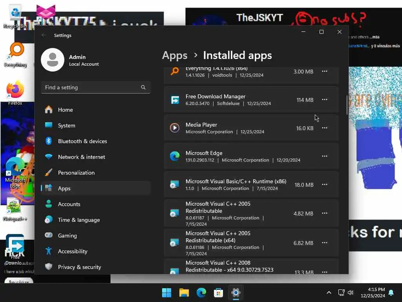Image resolution: width=402 pixels, height=302 pixels.
Task: Open more options for Everything 1.4.1.1026
Action: [325, 71]
